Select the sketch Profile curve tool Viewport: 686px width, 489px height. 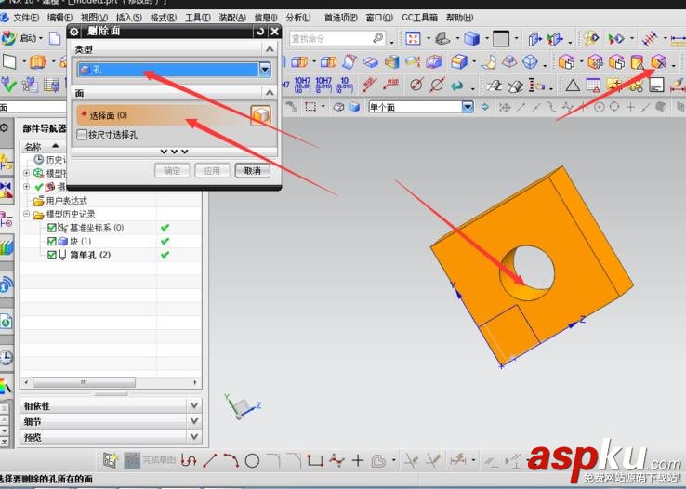point(189,460)
